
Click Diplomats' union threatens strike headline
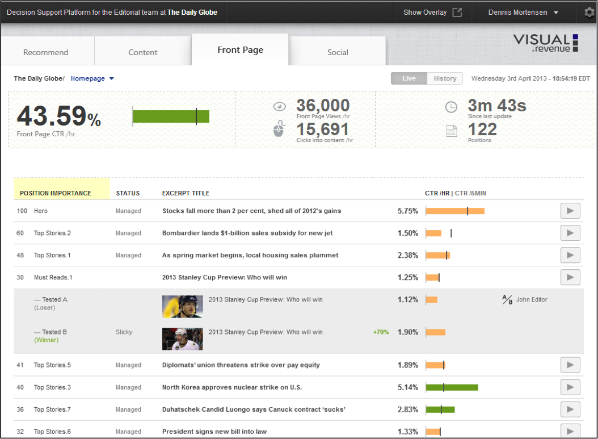(241, 365)
